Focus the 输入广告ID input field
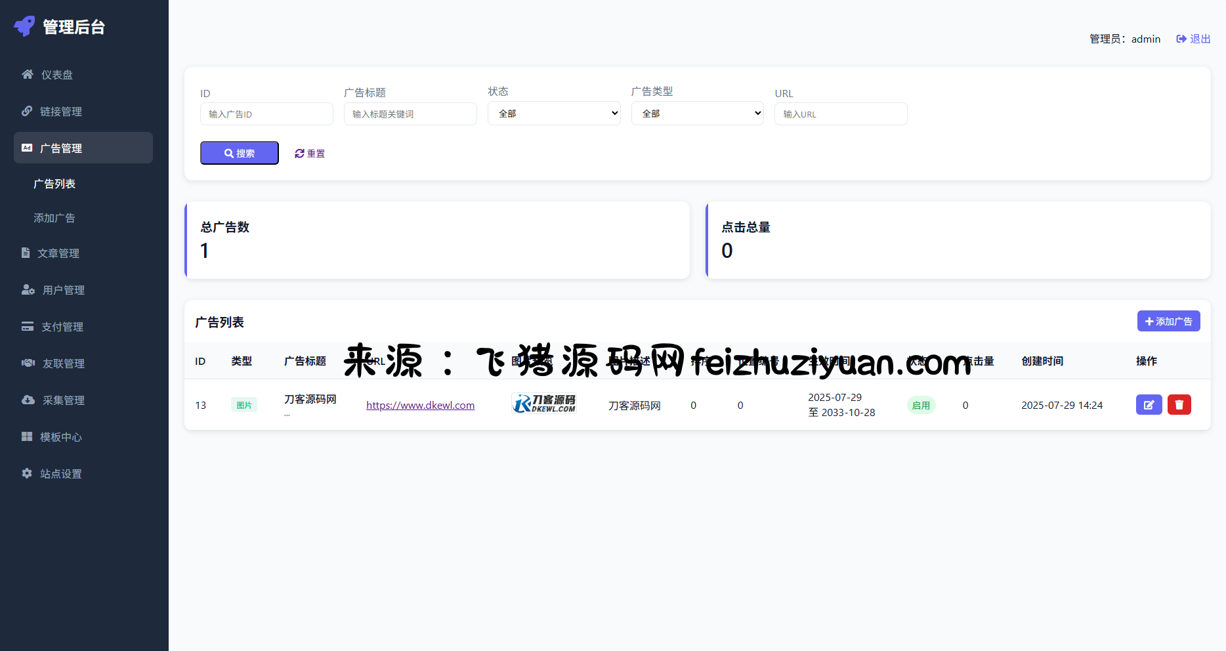The image size is (1226, 651). (x=266, y=114)
